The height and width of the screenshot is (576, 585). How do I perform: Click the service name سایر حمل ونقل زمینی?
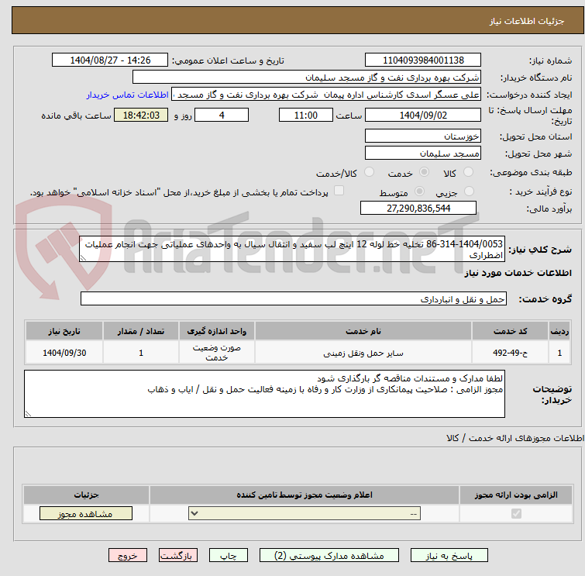[363, 353]
